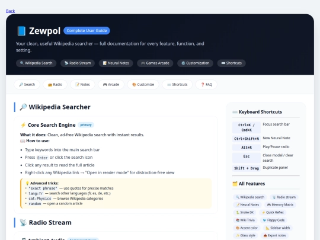Click the Complete User Guide badge

point(87,31)
